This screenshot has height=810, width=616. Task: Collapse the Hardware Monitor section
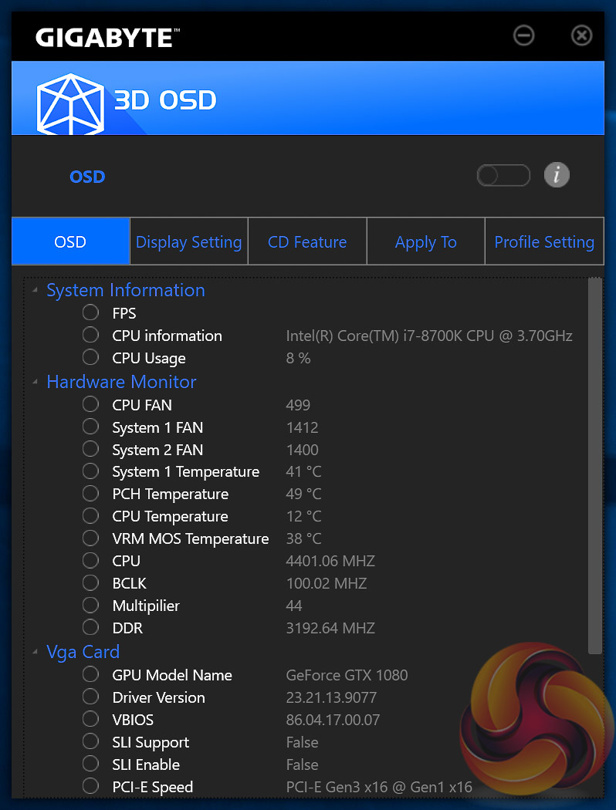pyautogui.click(x=36, y=383)
